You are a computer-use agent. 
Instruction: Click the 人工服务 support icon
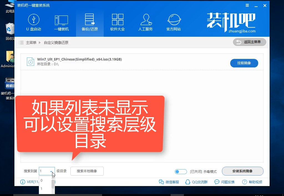point(145,20)
